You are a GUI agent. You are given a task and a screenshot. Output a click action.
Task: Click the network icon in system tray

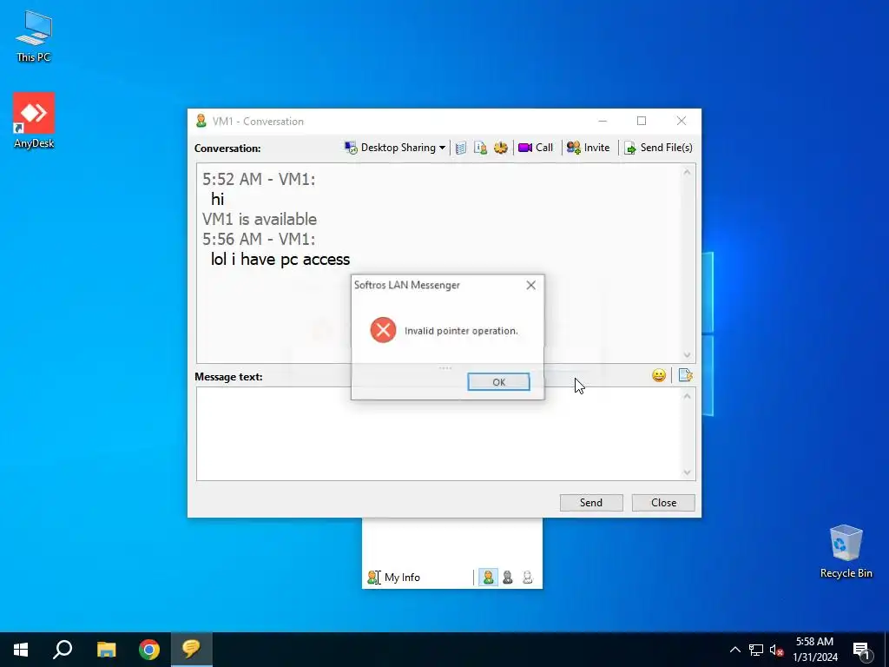(756, 650)
